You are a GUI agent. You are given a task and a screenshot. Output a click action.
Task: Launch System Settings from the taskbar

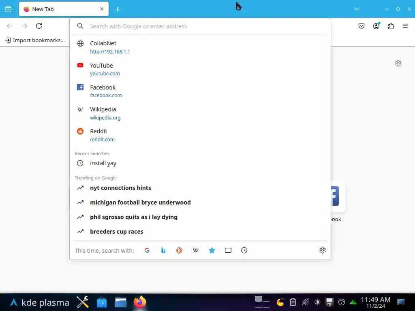pos(83,302)
